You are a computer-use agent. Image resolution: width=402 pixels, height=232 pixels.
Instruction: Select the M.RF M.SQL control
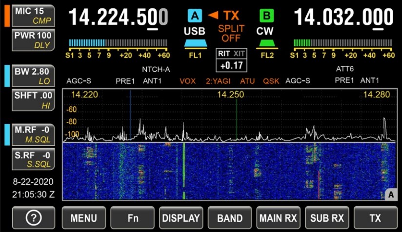click(x=33, y=135)
